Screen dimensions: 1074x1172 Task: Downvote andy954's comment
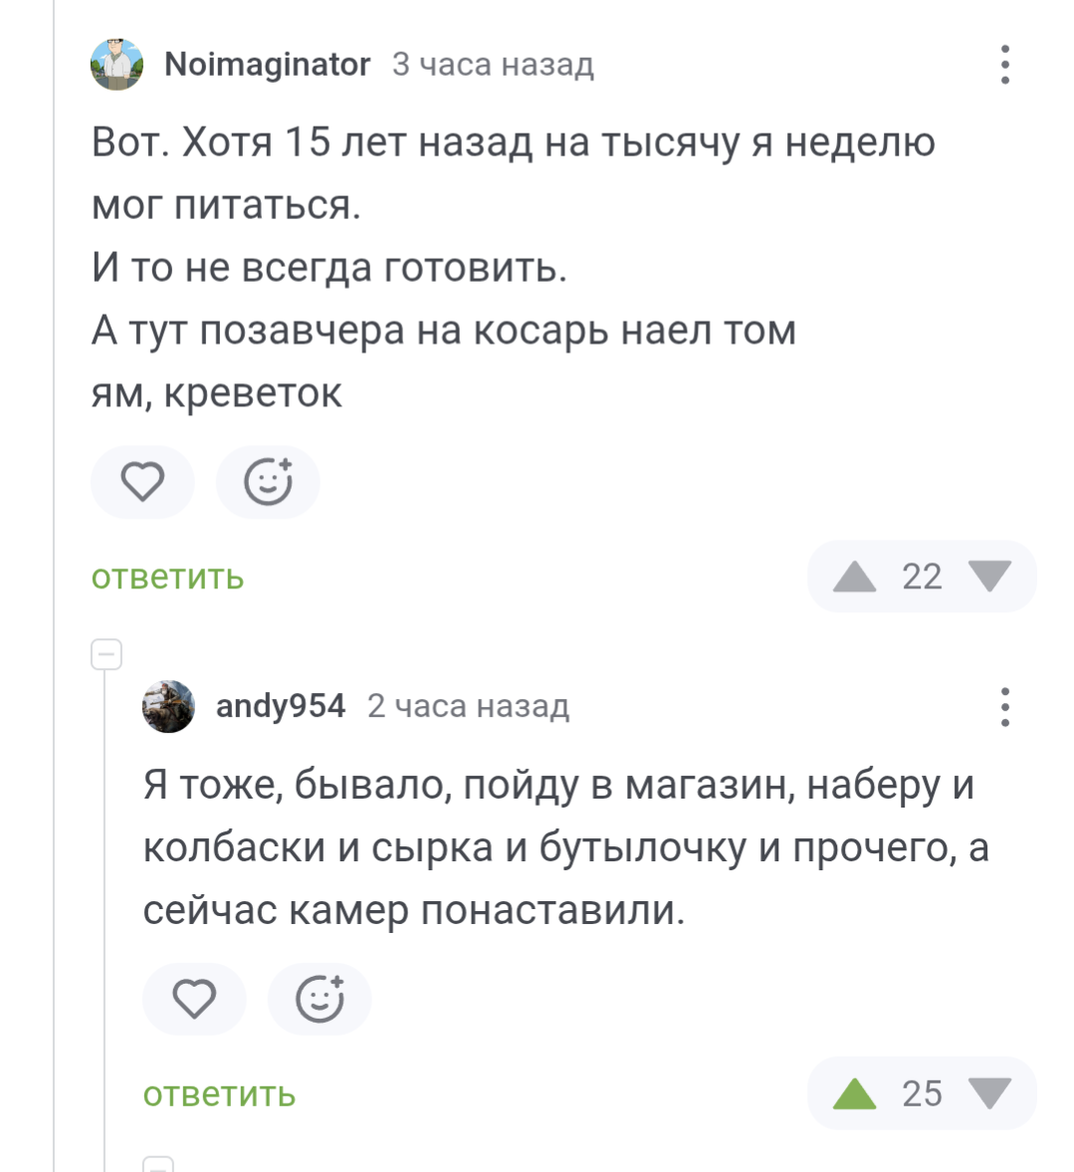pyautogui.click(x=989, y=1093)
